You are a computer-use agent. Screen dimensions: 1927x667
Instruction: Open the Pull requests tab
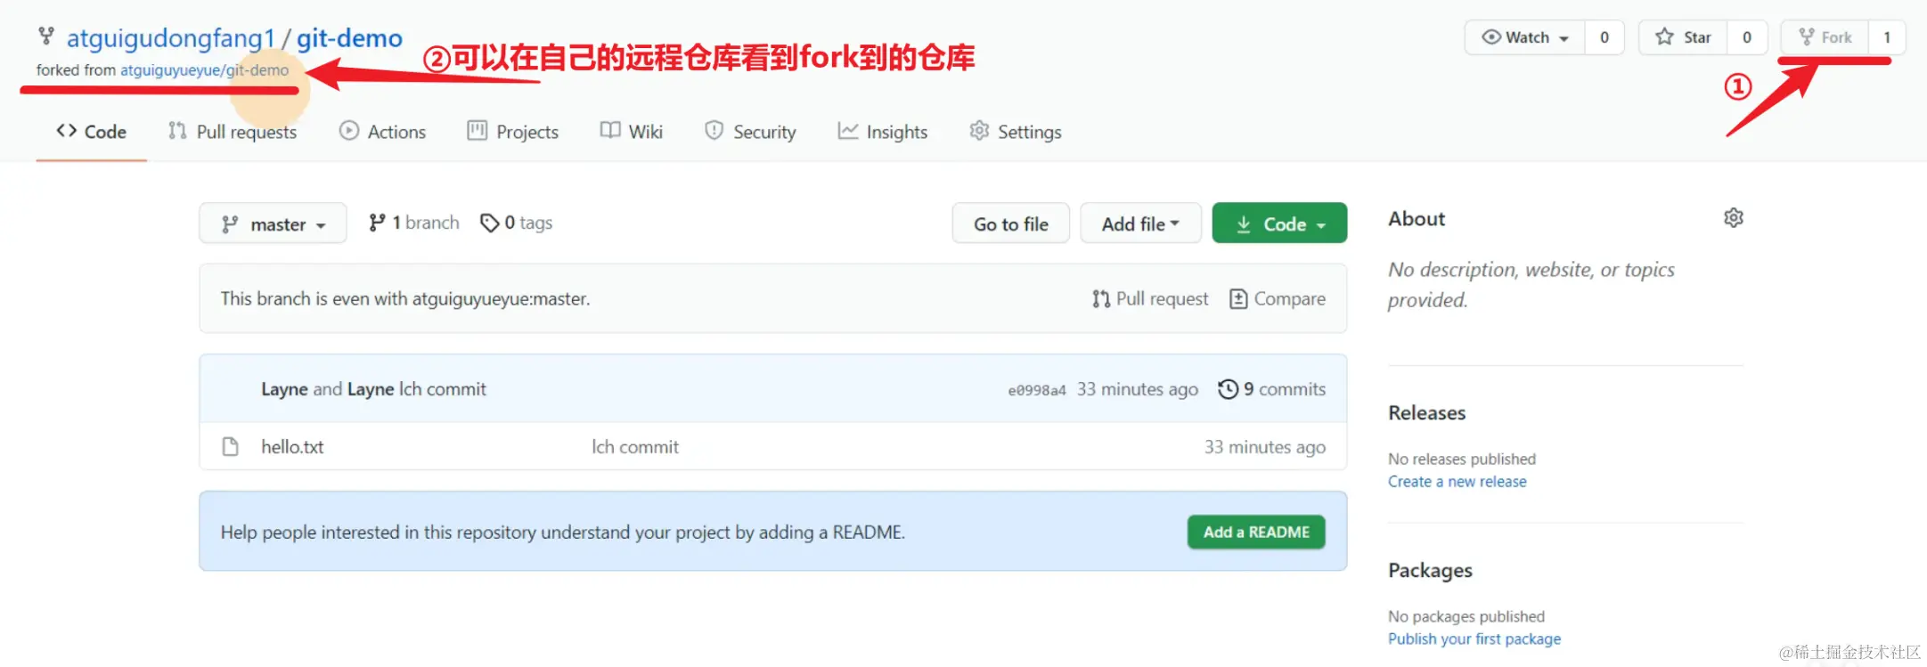pos(233,132)
